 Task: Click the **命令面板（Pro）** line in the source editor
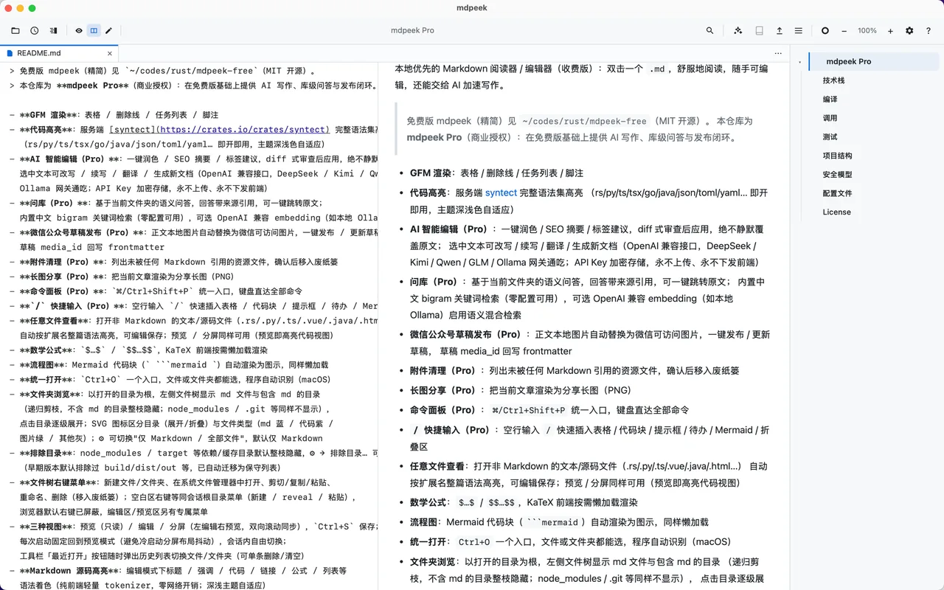click(156, 291)
